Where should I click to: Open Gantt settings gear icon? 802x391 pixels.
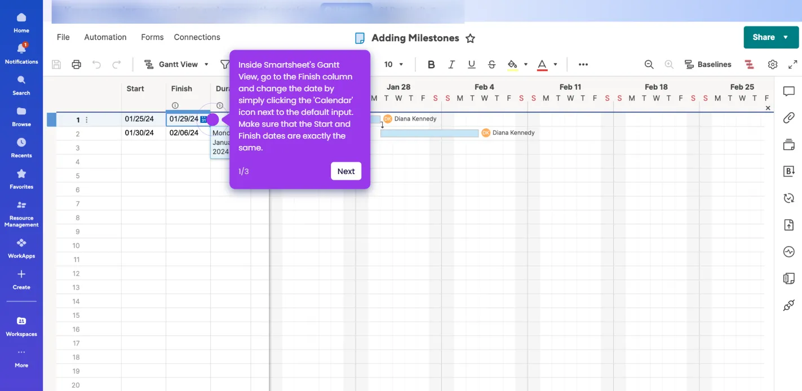[773, 64]
